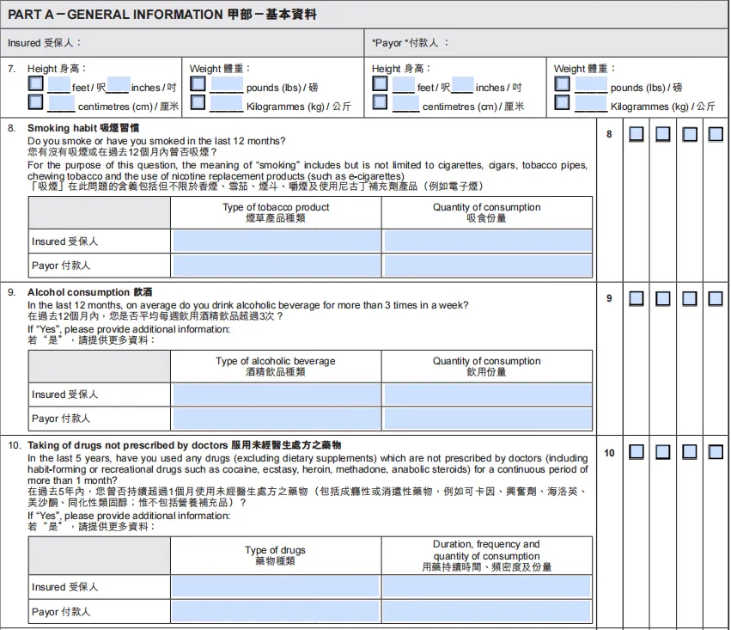Focus Payor type of alcoholic beverage field
The image size is (731, 630).
[277, 419]
